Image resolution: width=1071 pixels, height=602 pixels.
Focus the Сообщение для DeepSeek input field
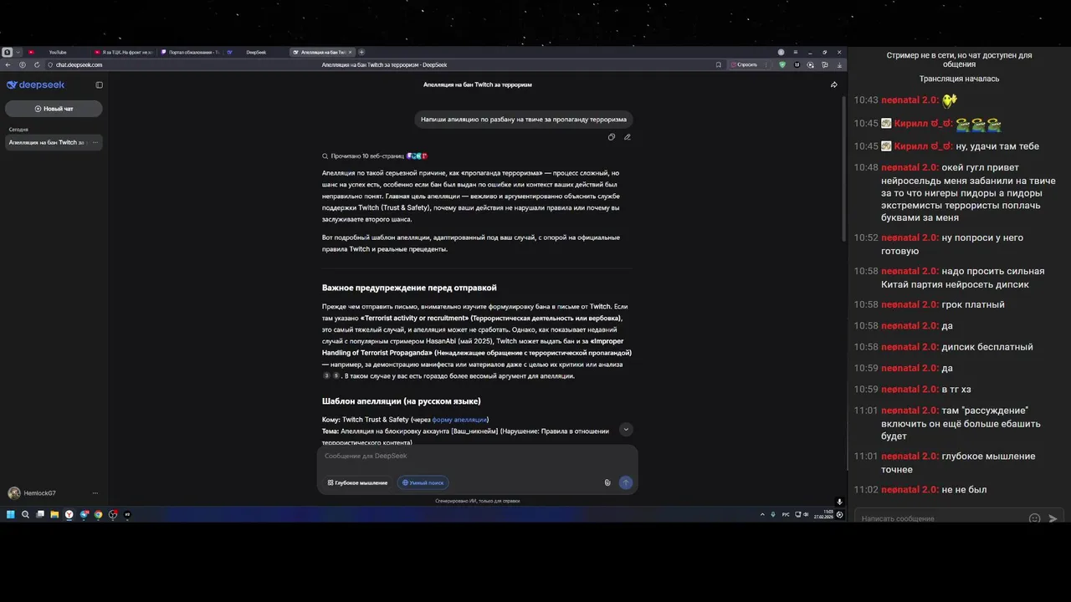[477, 457]
